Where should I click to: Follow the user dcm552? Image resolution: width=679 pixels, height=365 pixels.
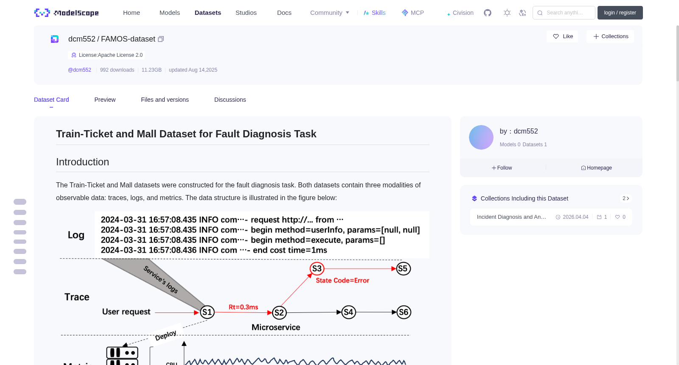(502, 168)
